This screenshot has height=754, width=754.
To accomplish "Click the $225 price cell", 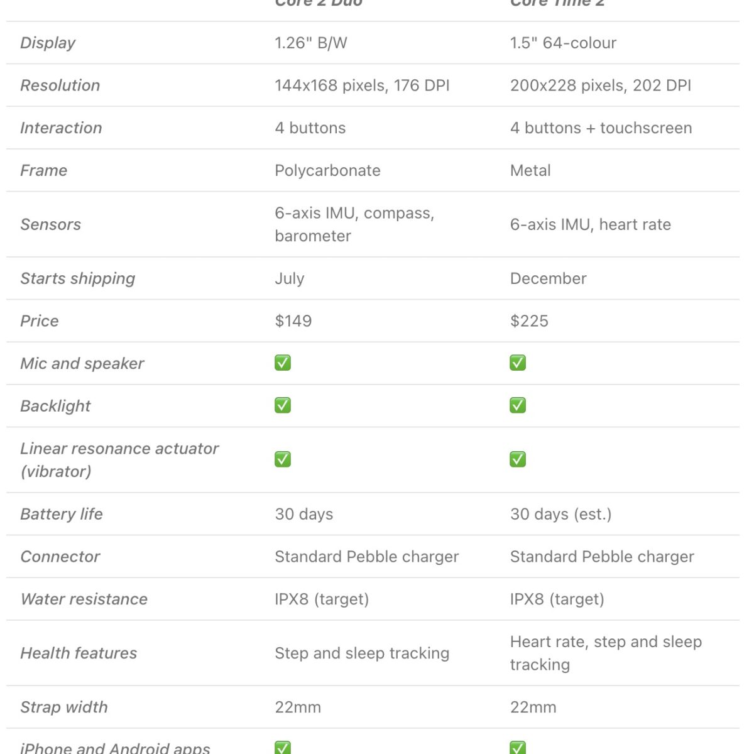I will 529,321.
